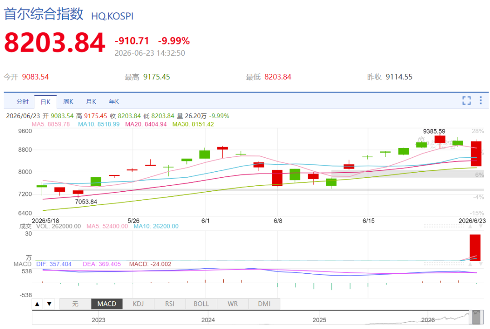Enable the BOLL indicator
The width and height of the screenshot is (490, 329).
pyautogui.click(x=201, y=304)
